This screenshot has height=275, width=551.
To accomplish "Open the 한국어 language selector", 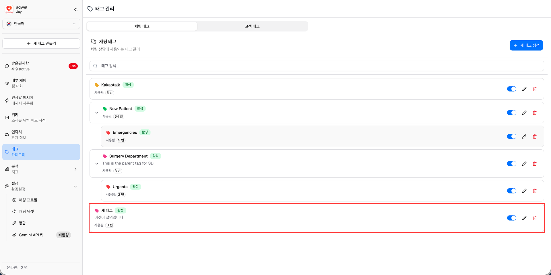I will tap(41, 24).
